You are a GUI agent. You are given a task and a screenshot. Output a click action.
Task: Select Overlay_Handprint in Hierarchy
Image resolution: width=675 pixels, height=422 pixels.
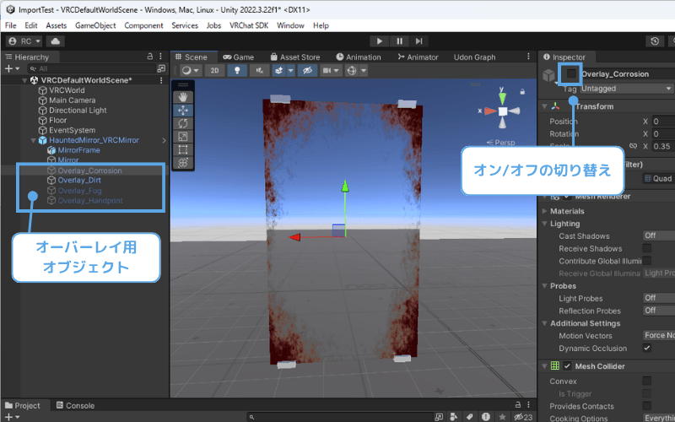(x=90, y=201)
